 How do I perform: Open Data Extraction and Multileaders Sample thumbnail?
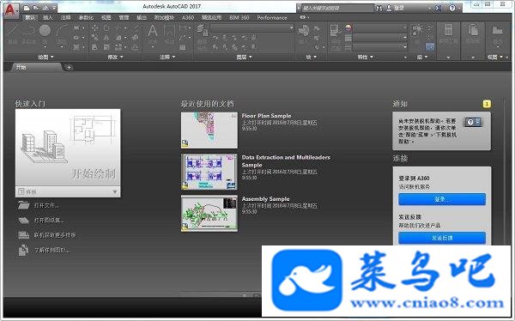pos(209,172)
